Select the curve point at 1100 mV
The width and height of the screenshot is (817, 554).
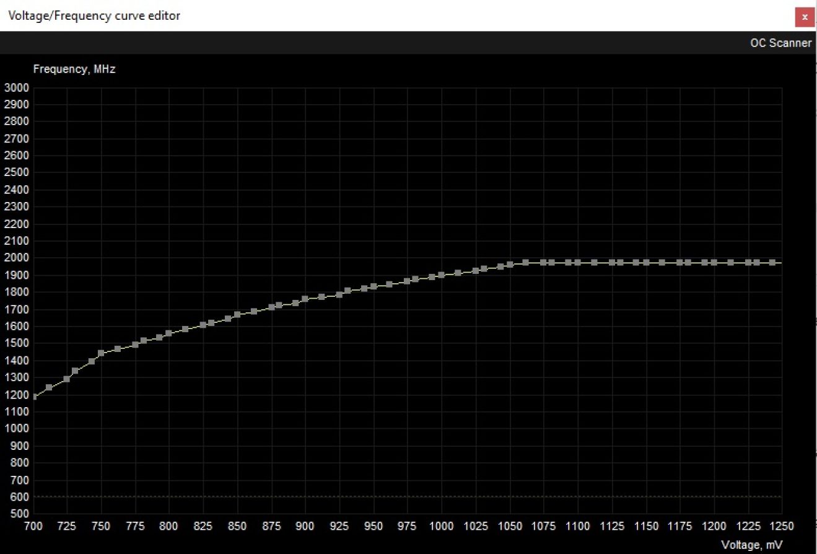point(577,262)
